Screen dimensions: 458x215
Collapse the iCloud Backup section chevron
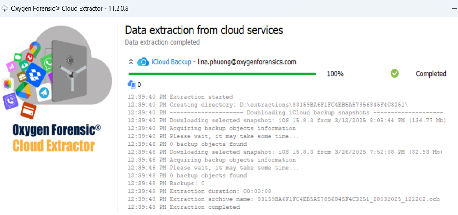click(131, 62)
